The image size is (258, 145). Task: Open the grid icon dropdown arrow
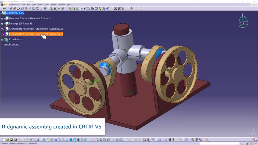tap(209, 141)
